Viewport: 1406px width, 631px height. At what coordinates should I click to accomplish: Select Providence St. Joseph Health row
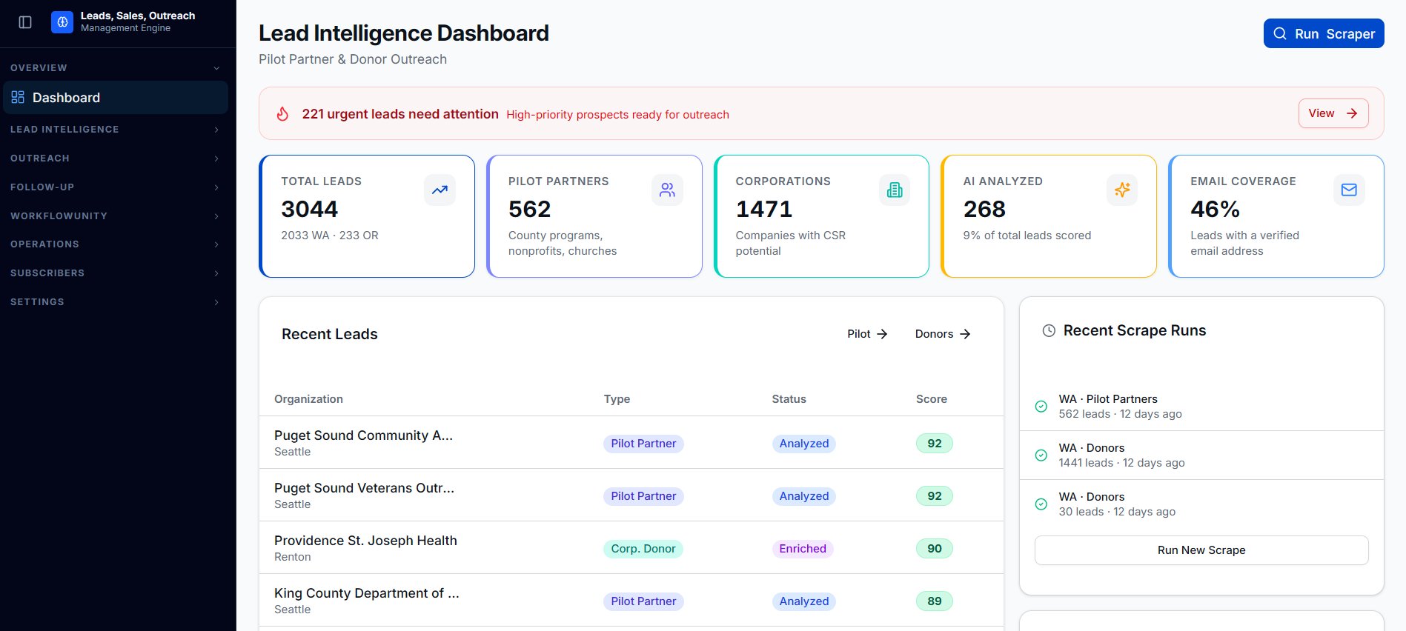(x=631, y=547)
